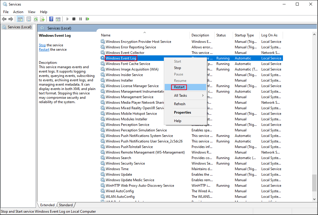318x215 pixels.
Task: Click the Stop Service toolbar icon
Action: 74,19
